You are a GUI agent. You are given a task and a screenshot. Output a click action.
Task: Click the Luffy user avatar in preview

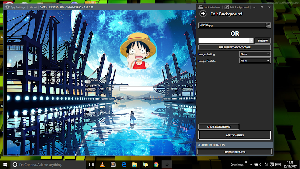pos(138,51)
